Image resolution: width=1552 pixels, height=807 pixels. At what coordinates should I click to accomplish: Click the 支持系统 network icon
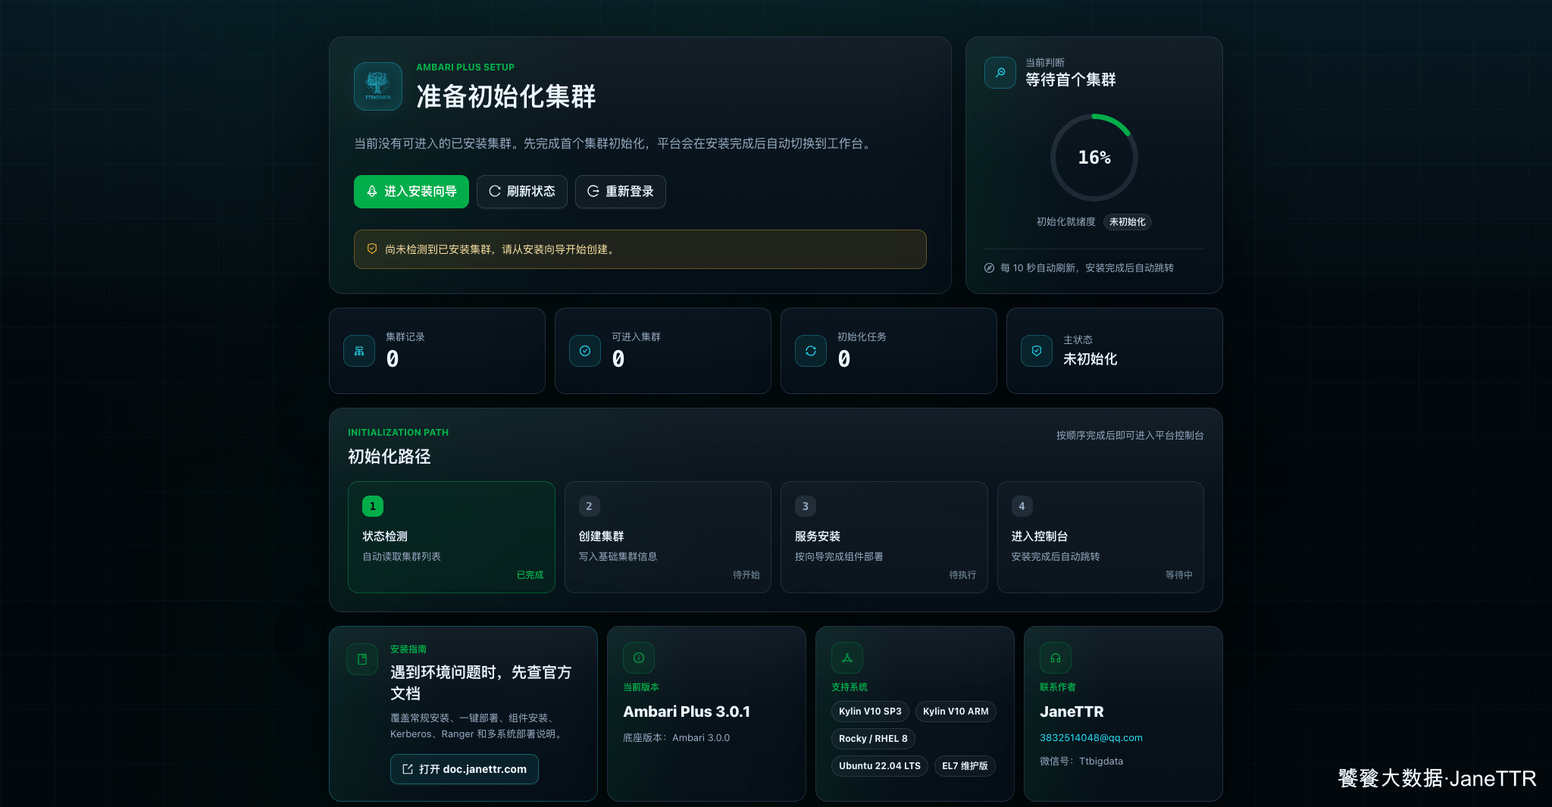(847, 658)
